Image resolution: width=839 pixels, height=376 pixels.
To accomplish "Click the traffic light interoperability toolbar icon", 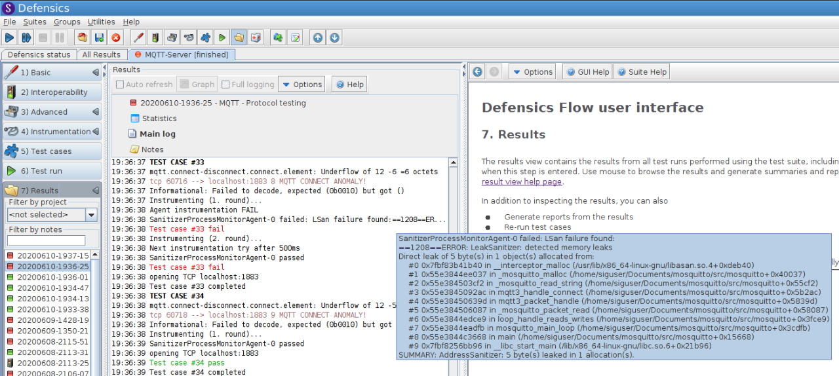I will tap(155, 38).
